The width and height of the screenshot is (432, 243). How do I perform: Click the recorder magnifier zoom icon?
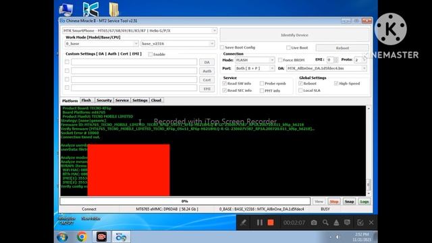coord(325,223)
